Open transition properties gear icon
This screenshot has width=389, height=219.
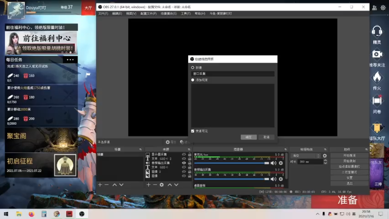tap(325, 156)
